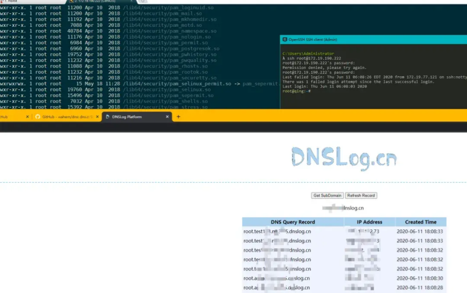Click pam_selinux_permit.so symlink path in the terminal
The height and width of the screenshot is (293, 467).
[x=177, y=84]
